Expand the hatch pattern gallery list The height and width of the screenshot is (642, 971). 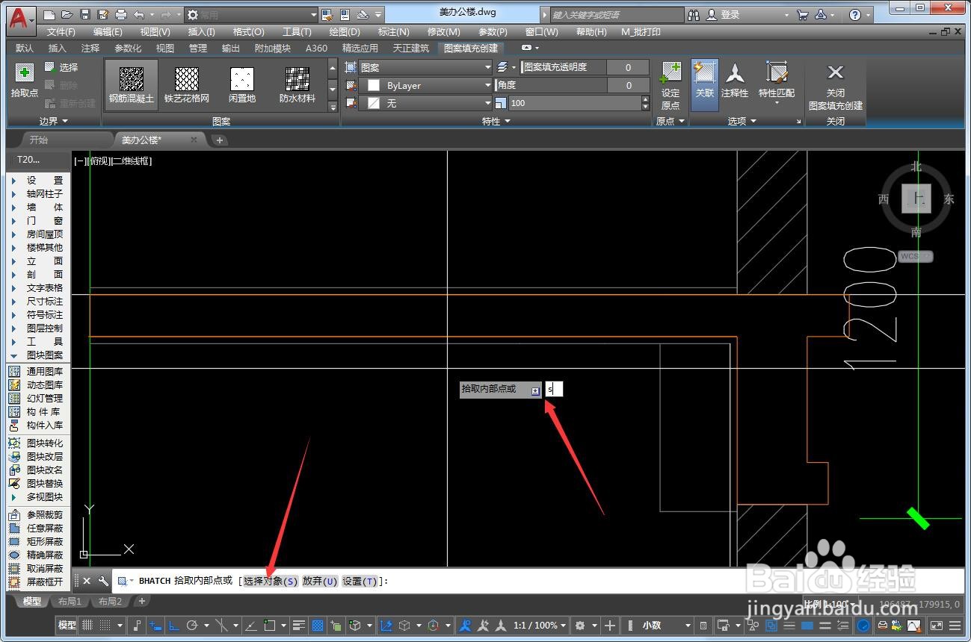[x=333, y=107]
